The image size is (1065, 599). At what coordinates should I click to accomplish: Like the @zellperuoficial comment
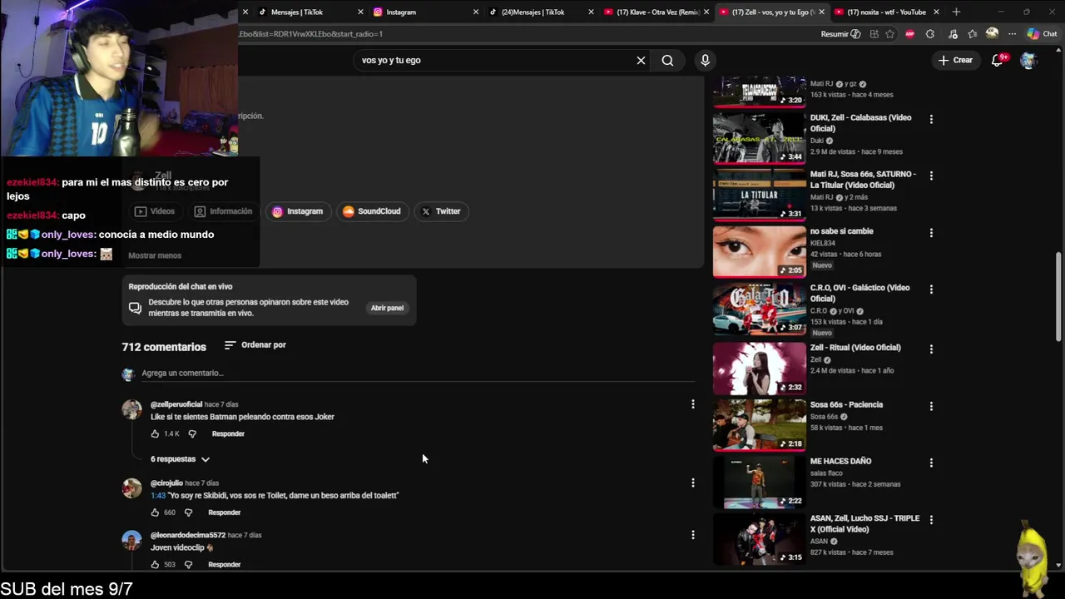click(x=155, y=433)
